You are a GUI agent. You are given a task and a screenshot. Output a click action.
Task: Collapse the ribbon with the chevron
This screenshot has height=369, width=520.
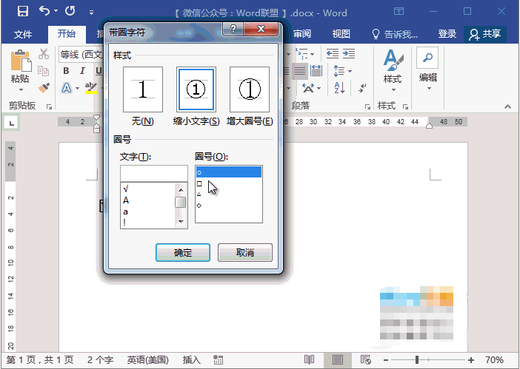click(x=507, y=106)
